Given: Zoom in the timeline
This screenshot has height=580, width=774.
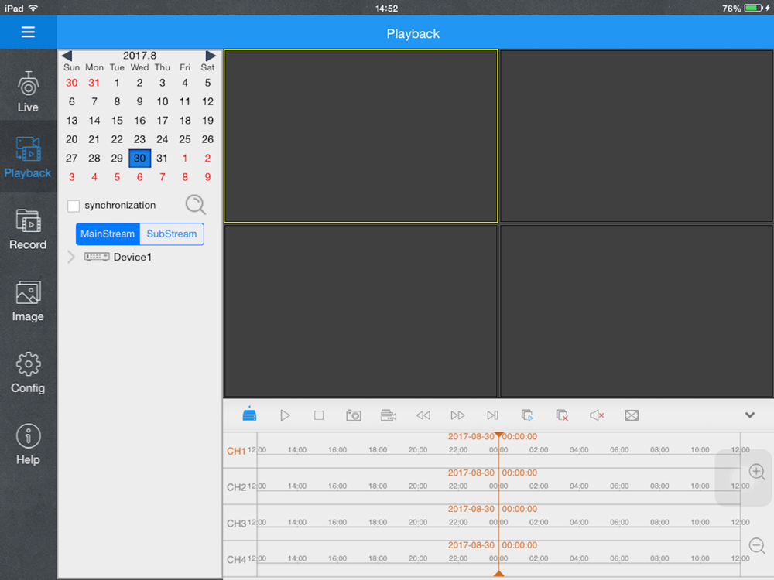Looking at the screenshot, I should coord(757,472).
